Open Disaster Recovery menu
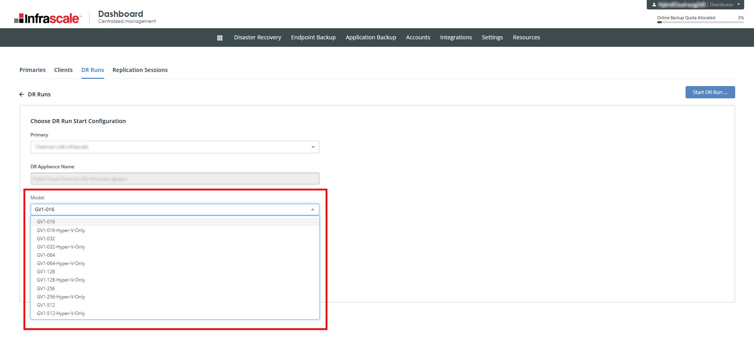 click(258, 37)
